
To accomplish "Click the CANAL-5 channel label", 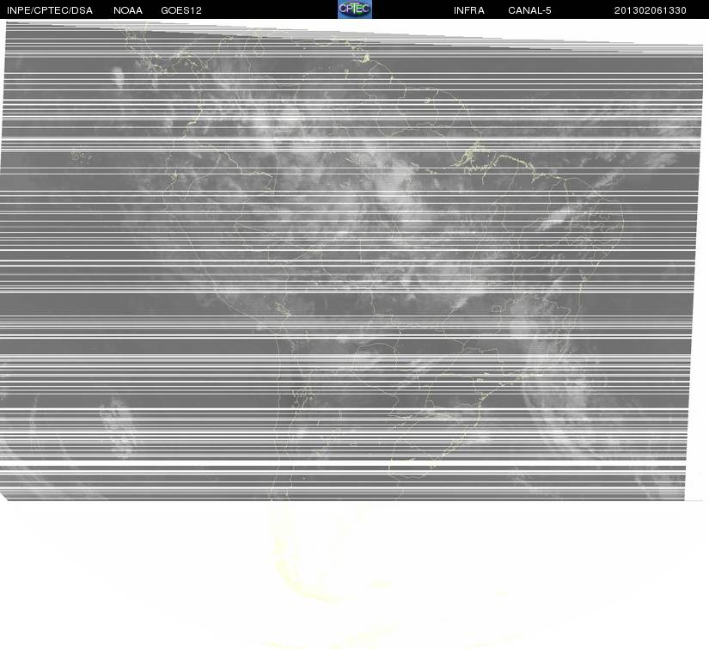I will click(x=529, y=10).
